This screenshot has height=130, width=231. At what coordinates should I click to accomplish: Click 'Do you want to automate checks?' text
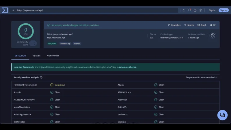(202, 77)
